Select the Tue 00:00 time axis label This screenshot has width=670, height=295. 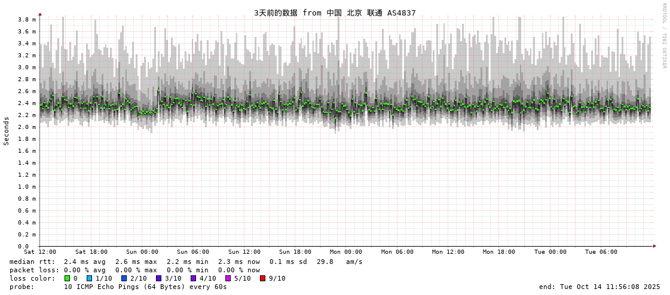550,252
